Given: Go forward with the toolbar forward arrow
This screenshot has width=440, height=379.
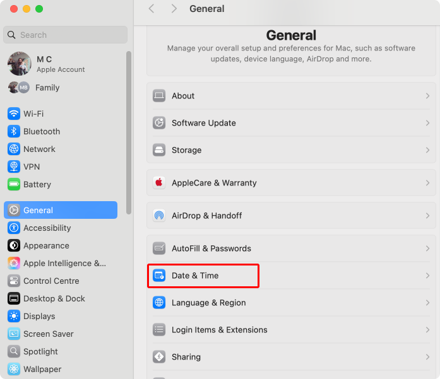Looking at the screenshot, I should (x=174, y=9).
